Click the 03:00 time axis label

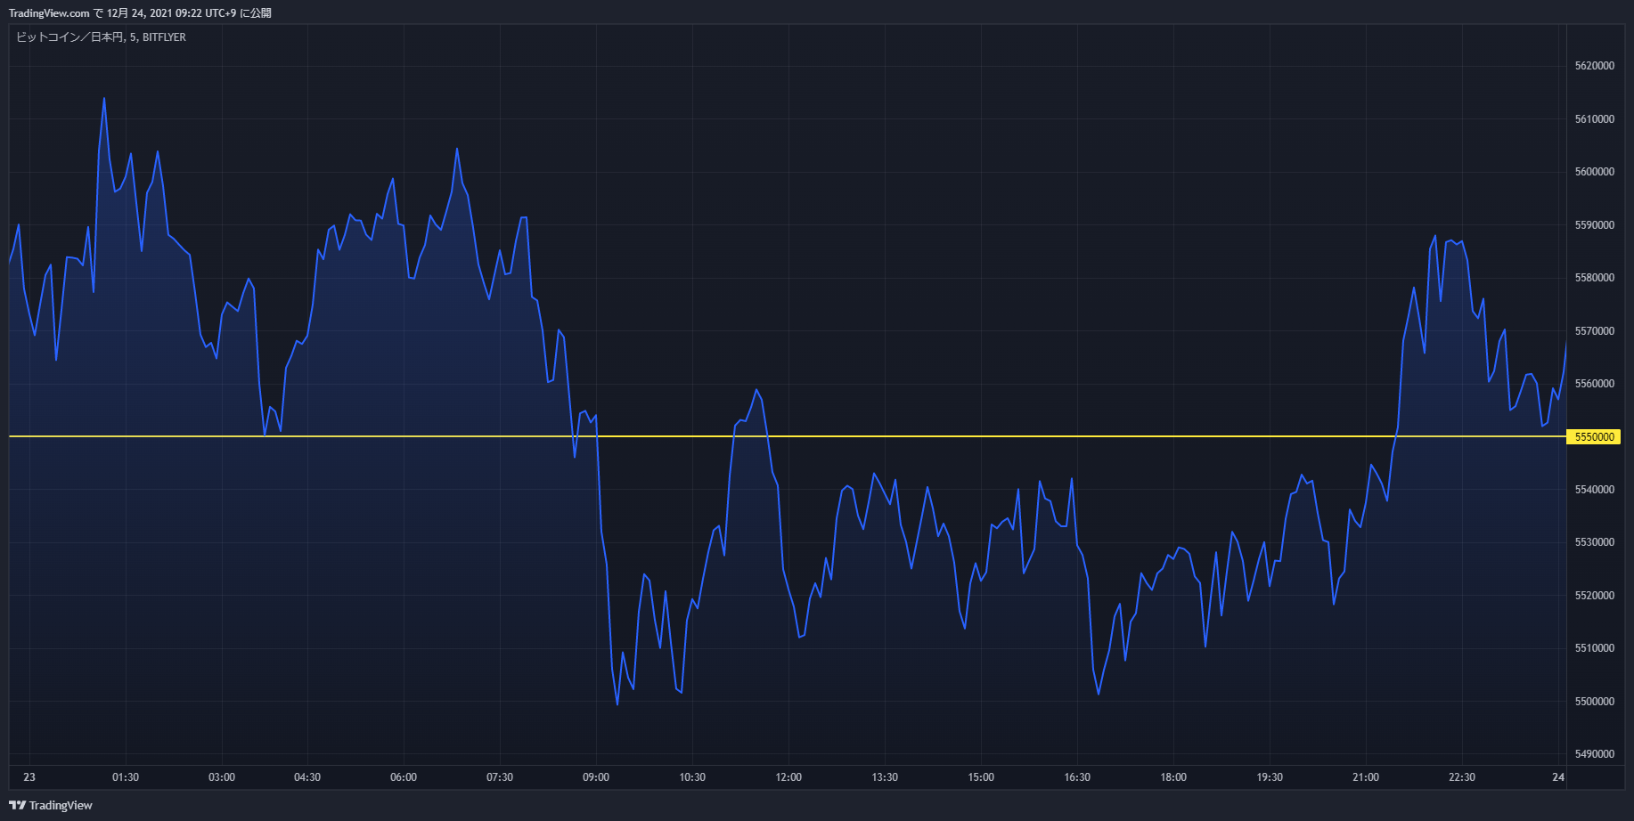point(222,777)
